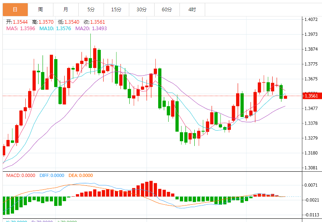Screen dimensions: 322x222
Task: Click the latest small red candlestick at the price line
Action: [x=285, y=97]
